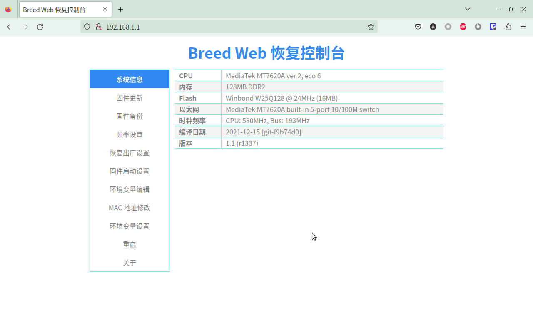This screenshot has height=333, width=533.
Task: Click the Flash row label
Action: (x=188, y=98)
